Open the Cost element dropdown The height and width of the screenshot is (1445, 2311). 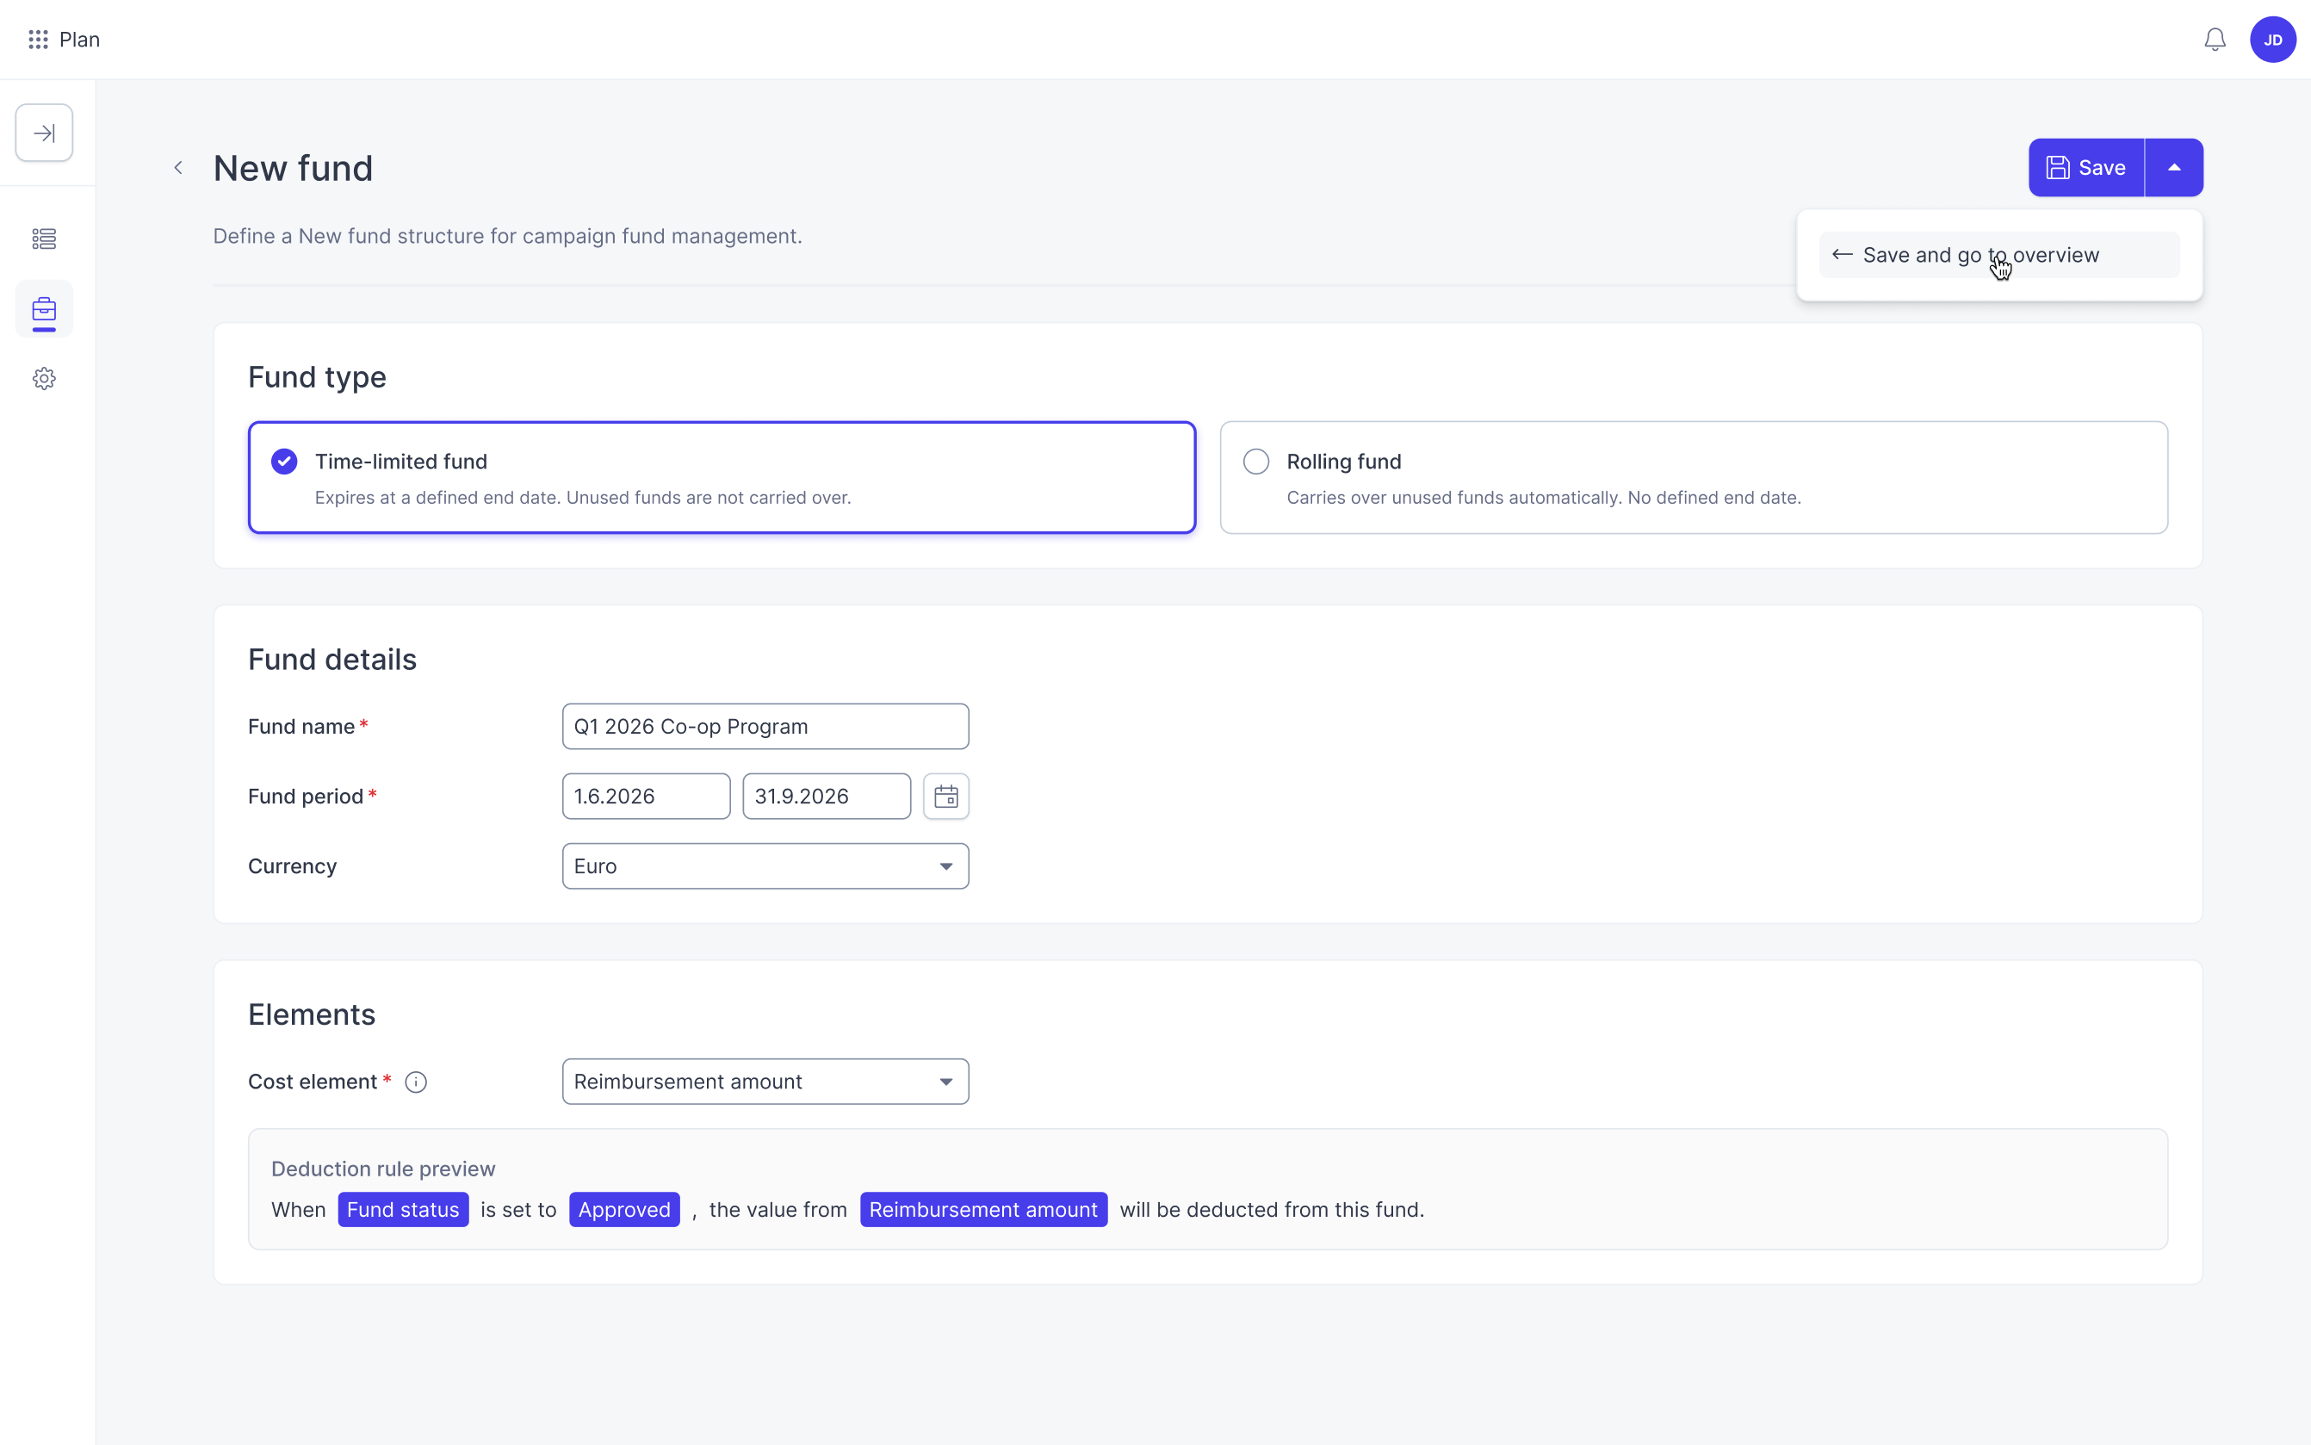[x=765, y=1082]
